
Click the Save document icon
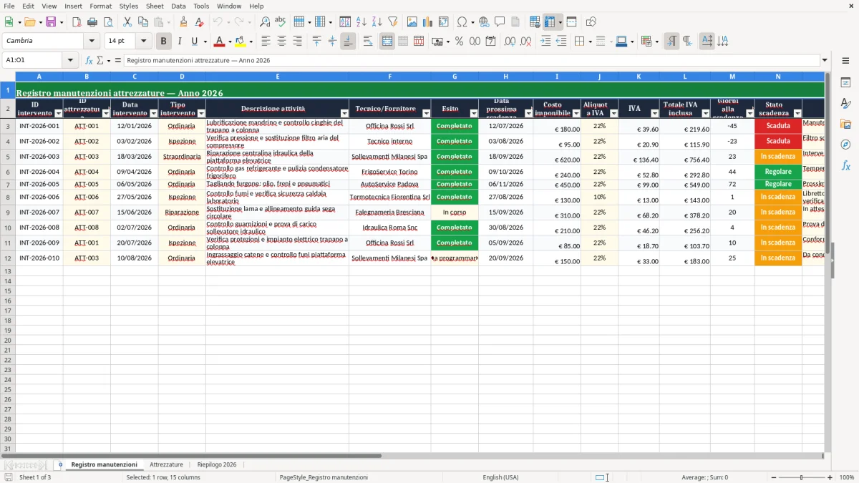(51, 22)
